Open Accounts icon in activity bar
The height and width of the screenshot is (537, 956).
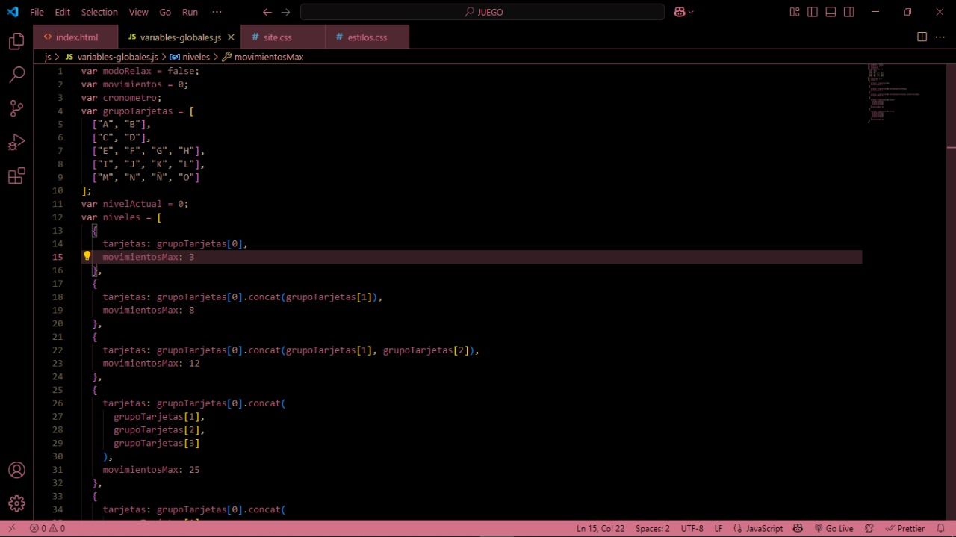pyautogui.click(x=16, y=471)
